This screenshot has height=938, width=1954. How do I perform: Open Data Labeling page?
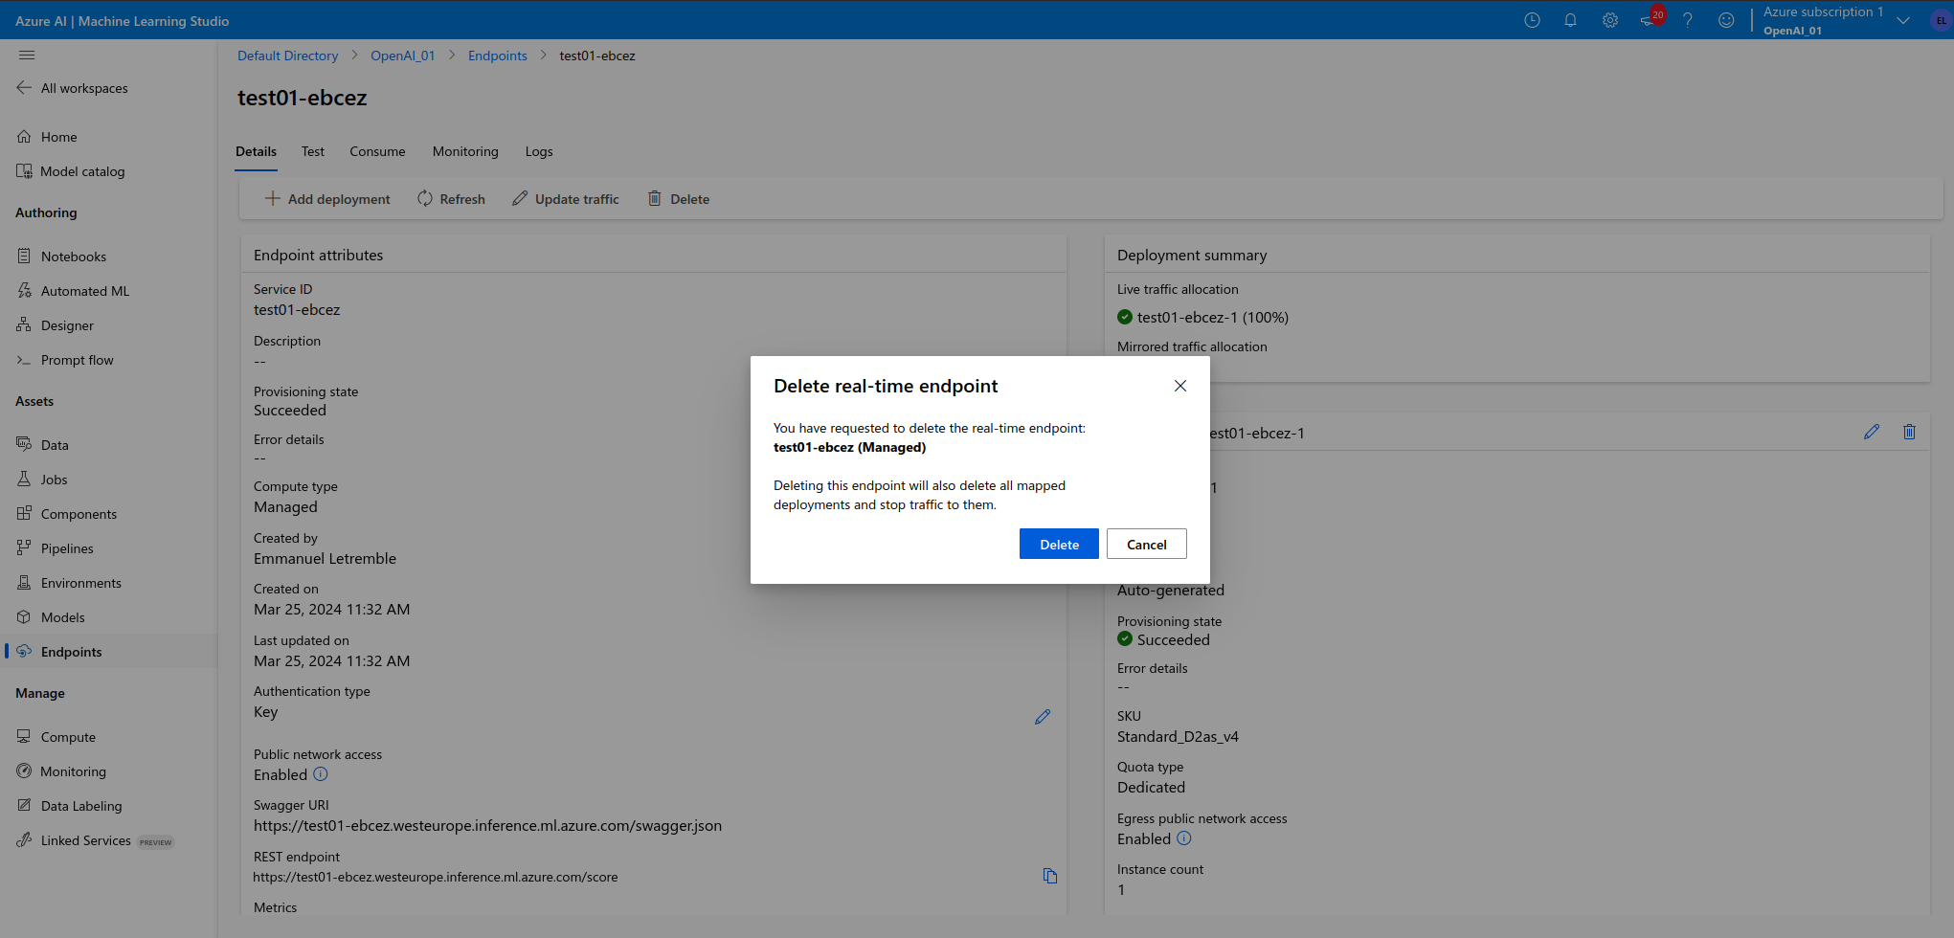[x=69, y=806]
